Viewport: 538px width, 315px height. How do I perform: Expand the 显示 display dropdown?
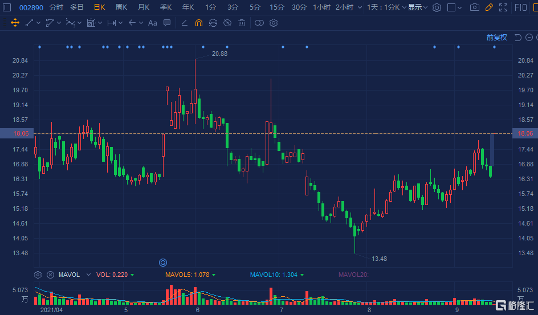[417, 7]
